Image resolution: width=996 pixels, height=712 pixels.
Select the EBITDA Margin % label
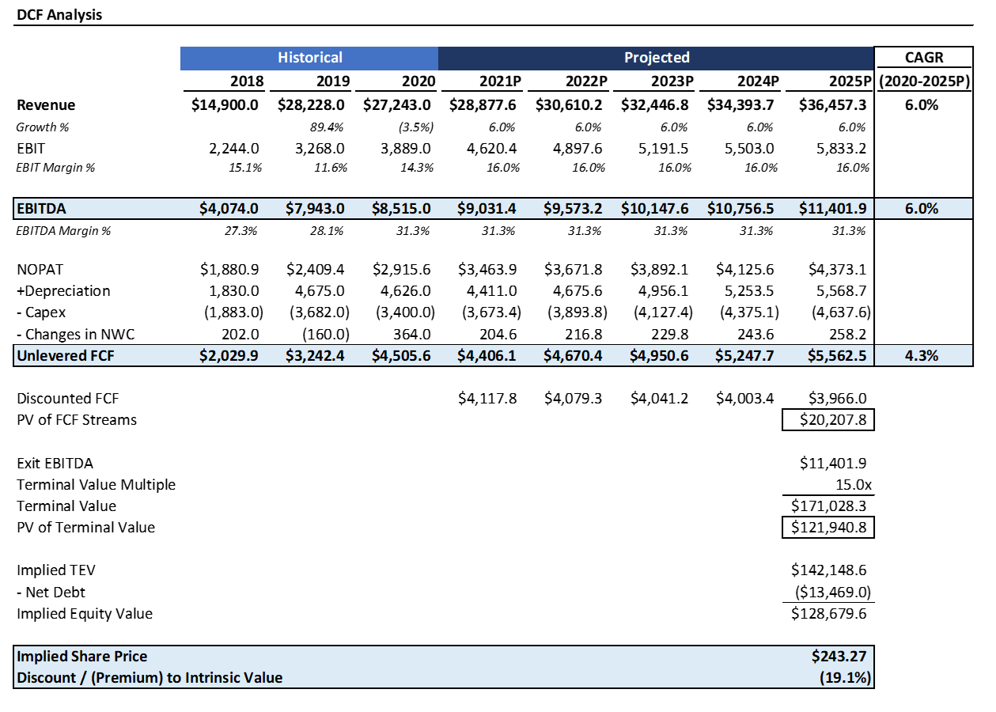click(62, 232)
